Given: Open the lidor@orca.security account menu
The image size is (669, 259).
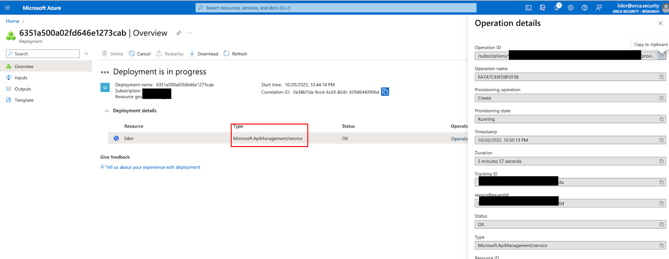Looking at the screenshot, I should click(640, 8).
